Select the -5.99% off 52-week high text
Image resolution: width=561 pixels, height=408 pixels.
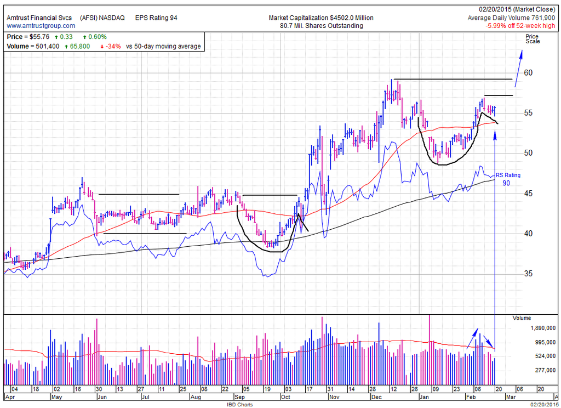pos(520,26)
